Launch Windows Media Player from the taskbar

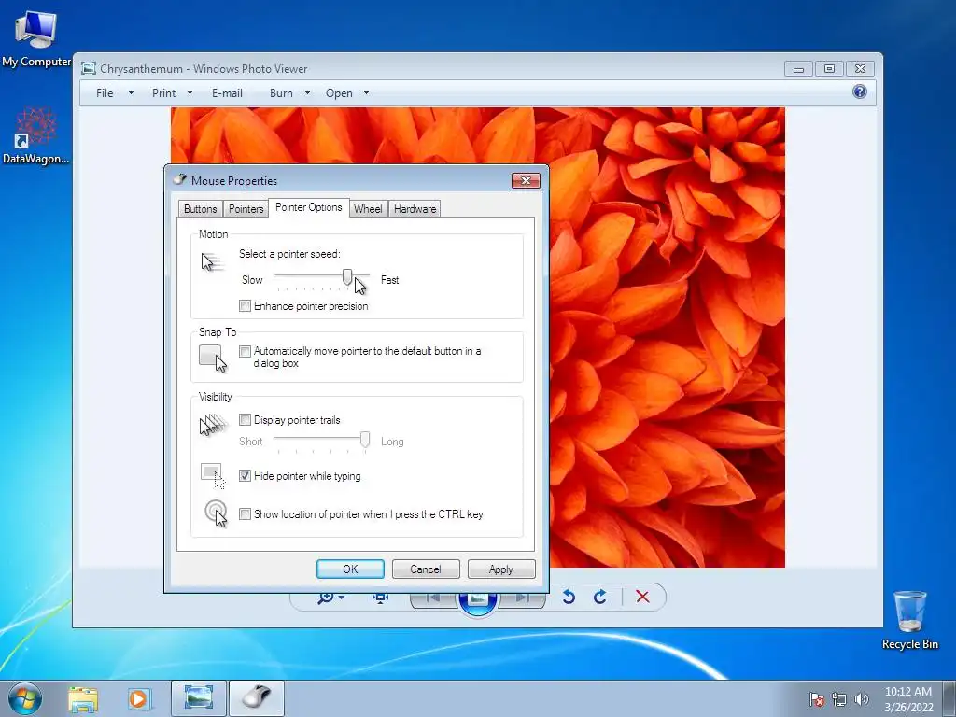point(138,698)
